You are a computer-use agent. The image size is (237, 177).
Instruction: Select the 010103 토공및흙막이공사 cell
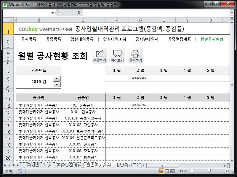[x=83, y=131]
